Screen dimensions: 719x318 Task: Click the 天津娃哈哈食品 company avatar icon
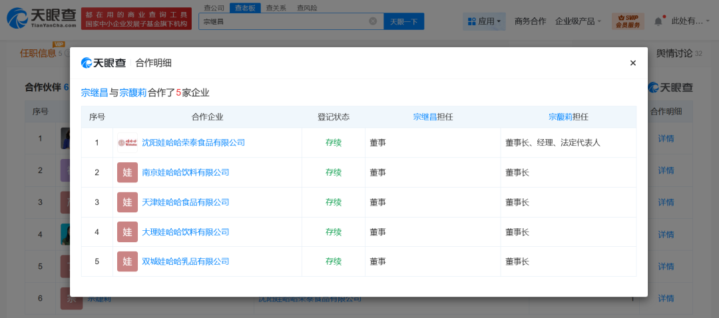click(x=127, y=202)
